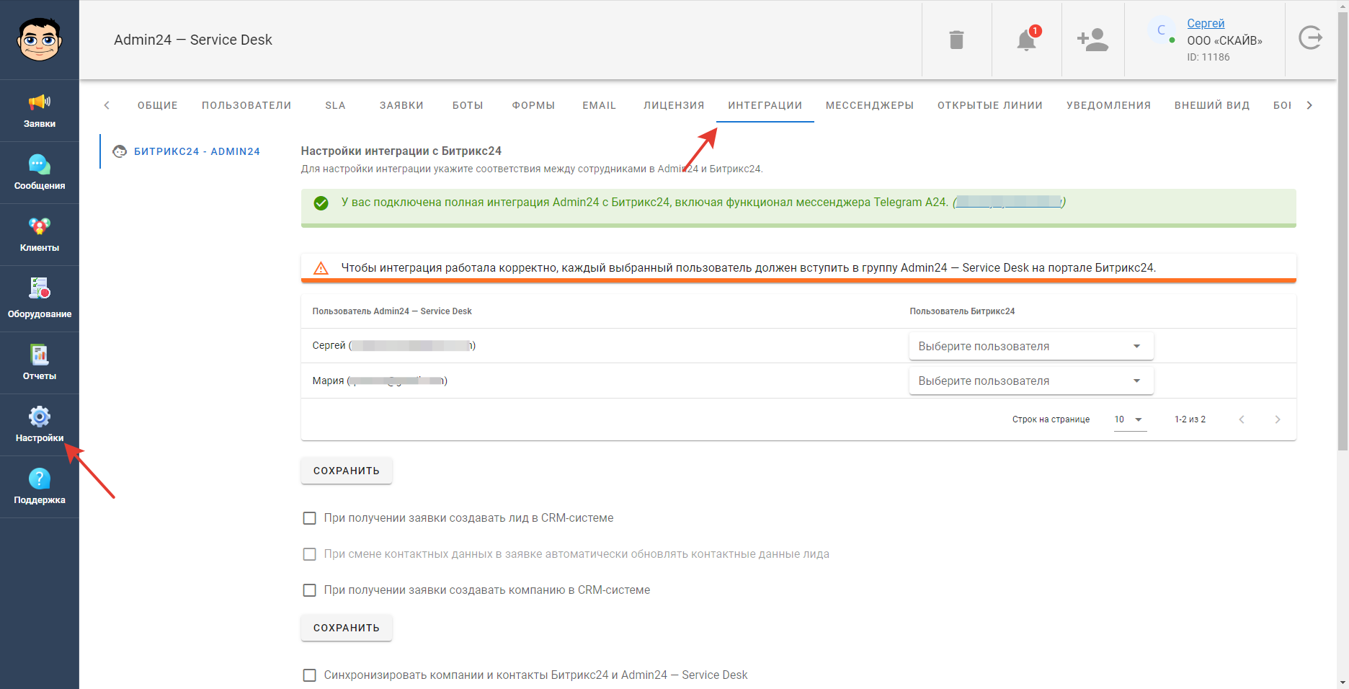The height and width of the screenshot is (689, 1349).
Task: Open rows per page dropdown
Action: tap(1130, 419)
